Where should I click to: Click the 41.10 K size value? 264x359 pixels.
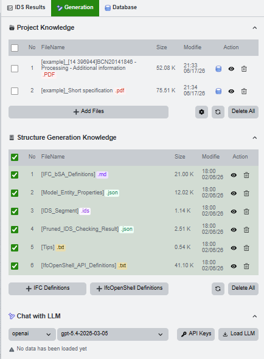[184, 265]
